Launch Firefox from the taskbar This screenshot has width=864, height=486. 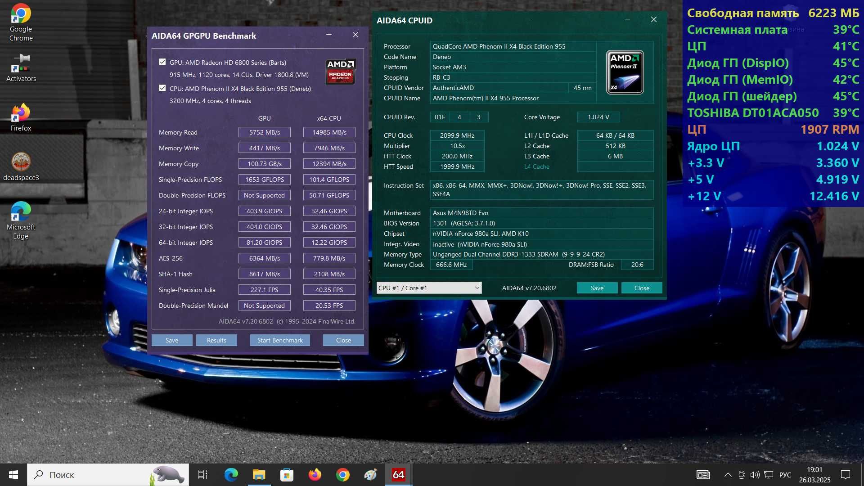click(315, 475)
